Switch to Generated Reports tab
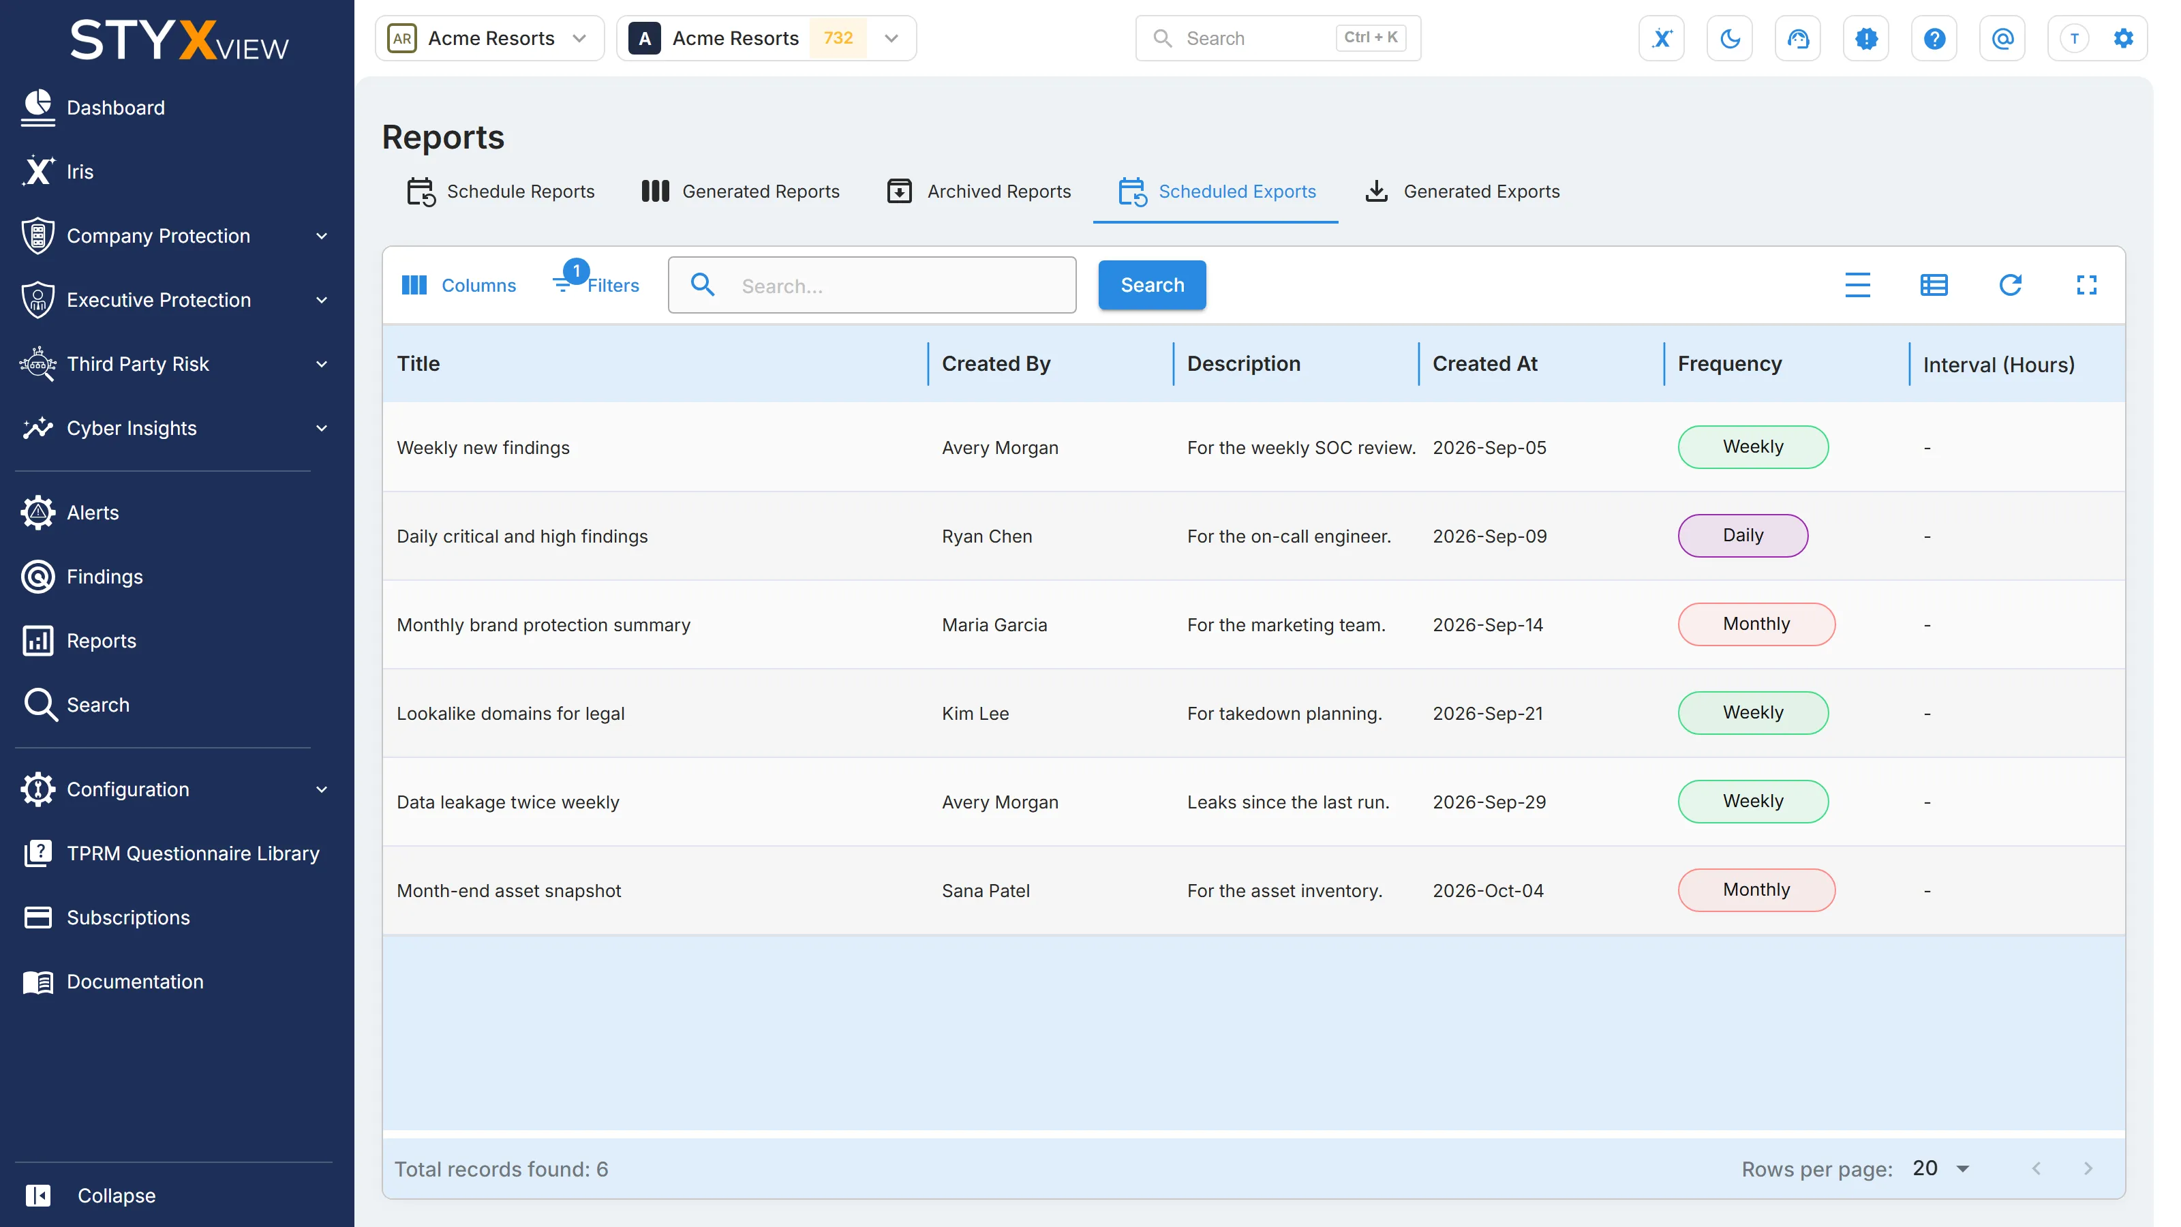 (740, 192)
